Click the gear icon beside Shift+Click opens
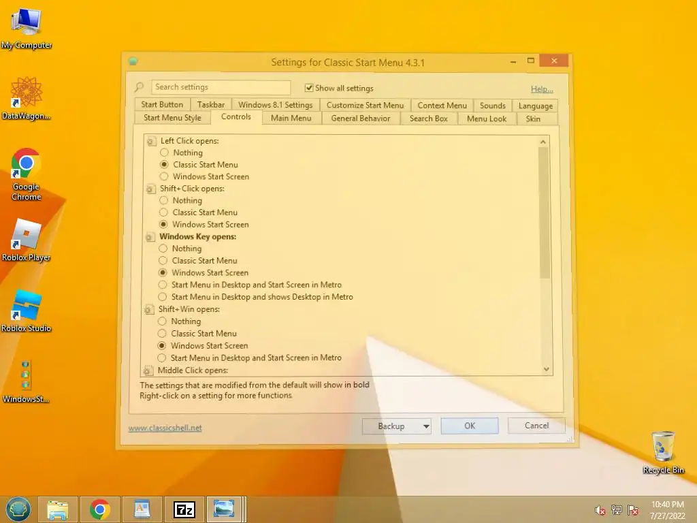697x523 pixels. (150, 189)
